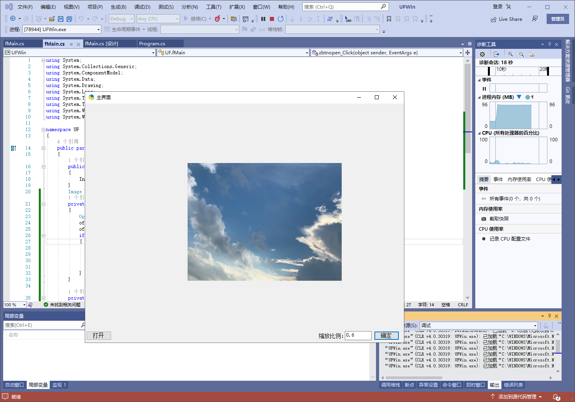Take memory snapshot camera icon

[x=484, y=219]
